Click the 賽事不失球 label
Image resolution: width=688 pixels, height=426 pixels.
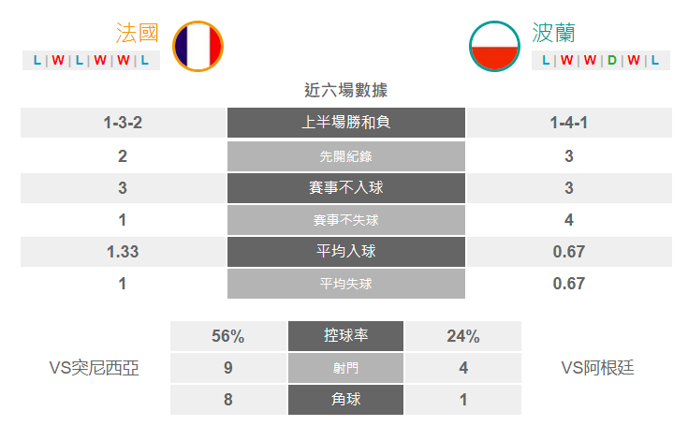click(346, 220)
